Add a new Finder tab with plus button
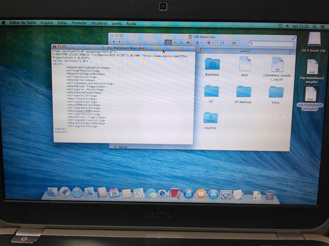The image size is (329, 246). click(292, 52)
